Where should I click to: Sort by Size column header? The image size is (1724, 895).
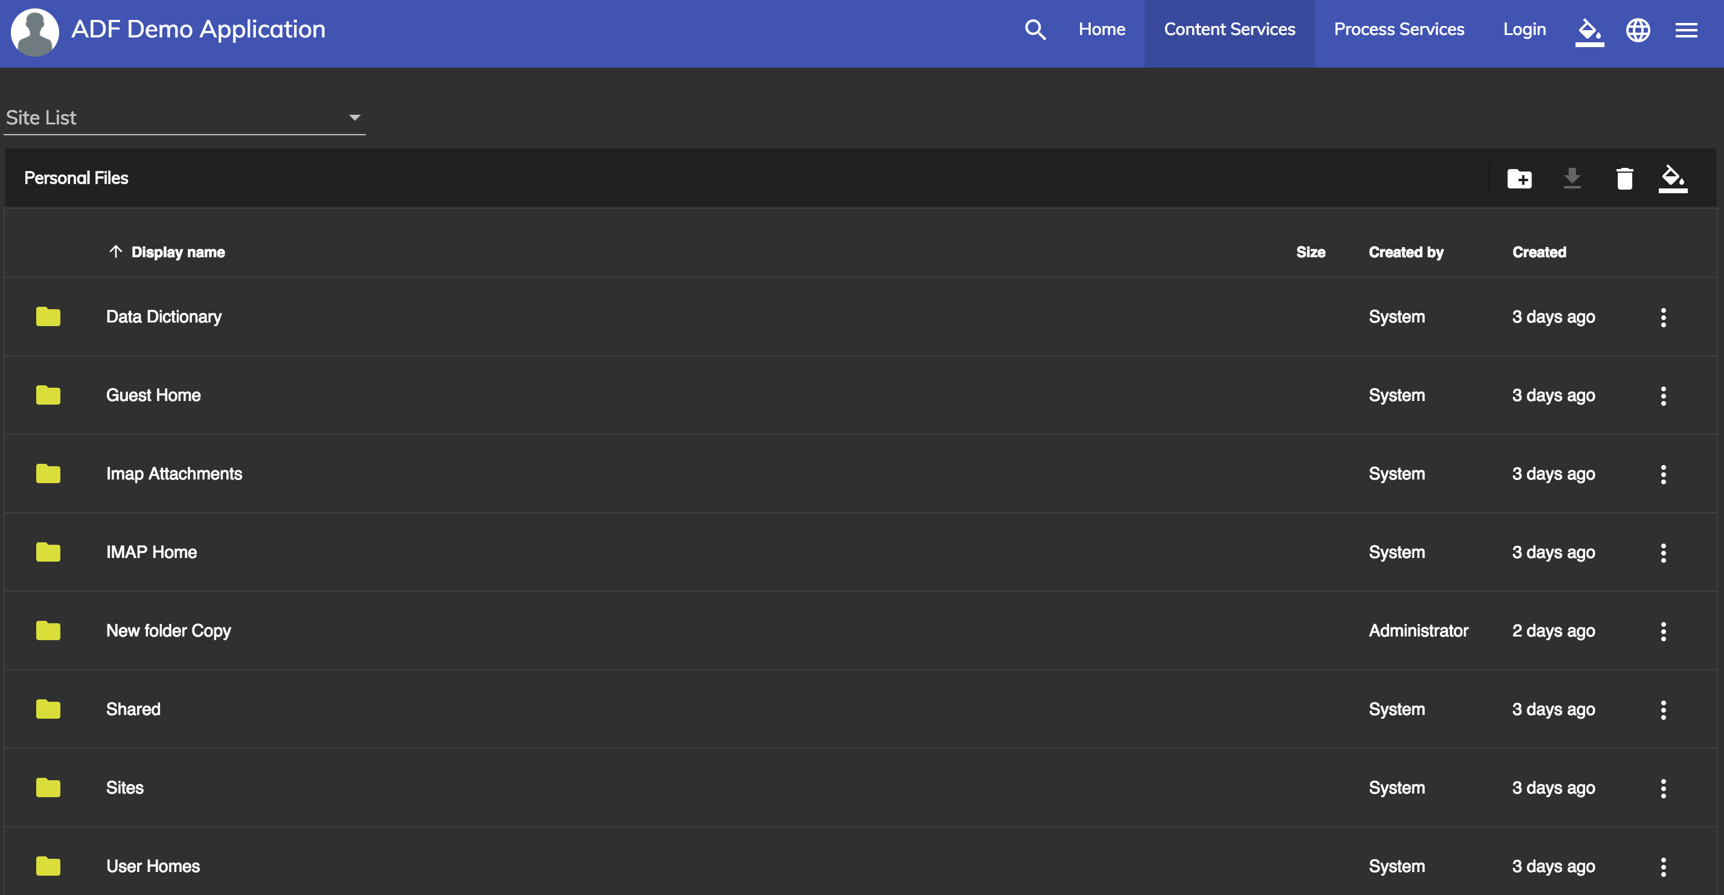pos(1311,252)
